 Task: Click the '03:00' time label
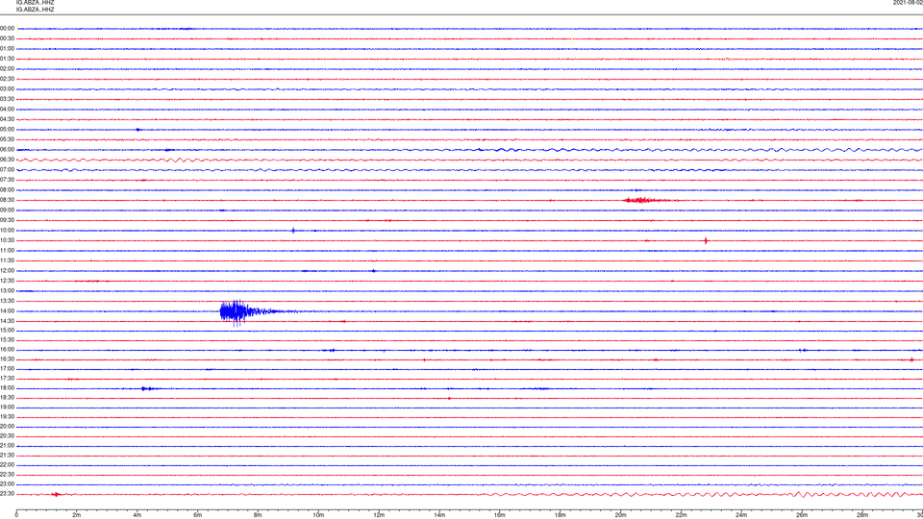(7, 88)
